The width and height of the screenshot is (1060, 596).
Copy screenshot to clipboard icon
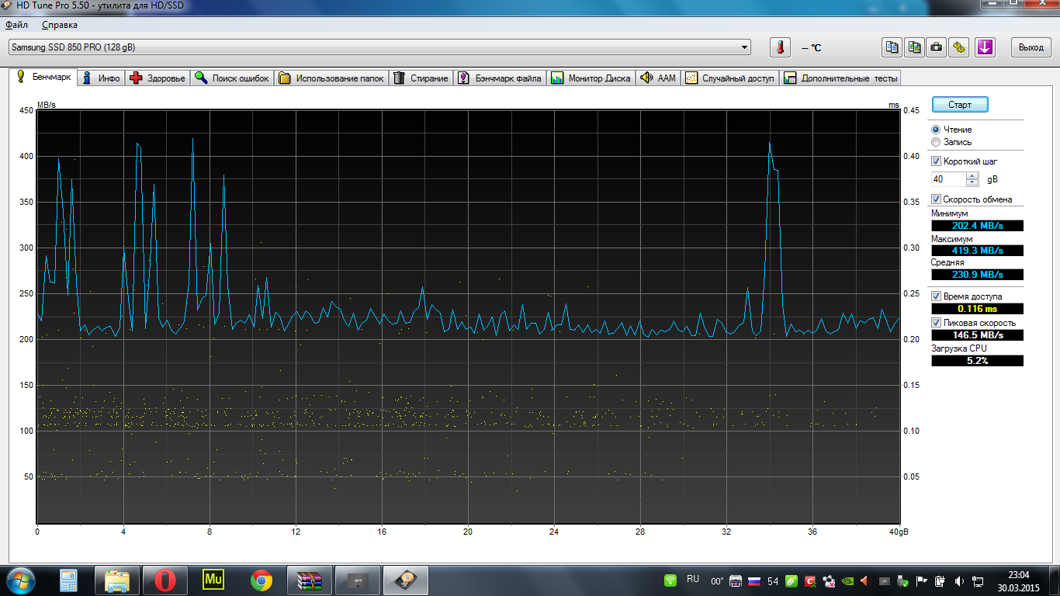tap(915, 47)
